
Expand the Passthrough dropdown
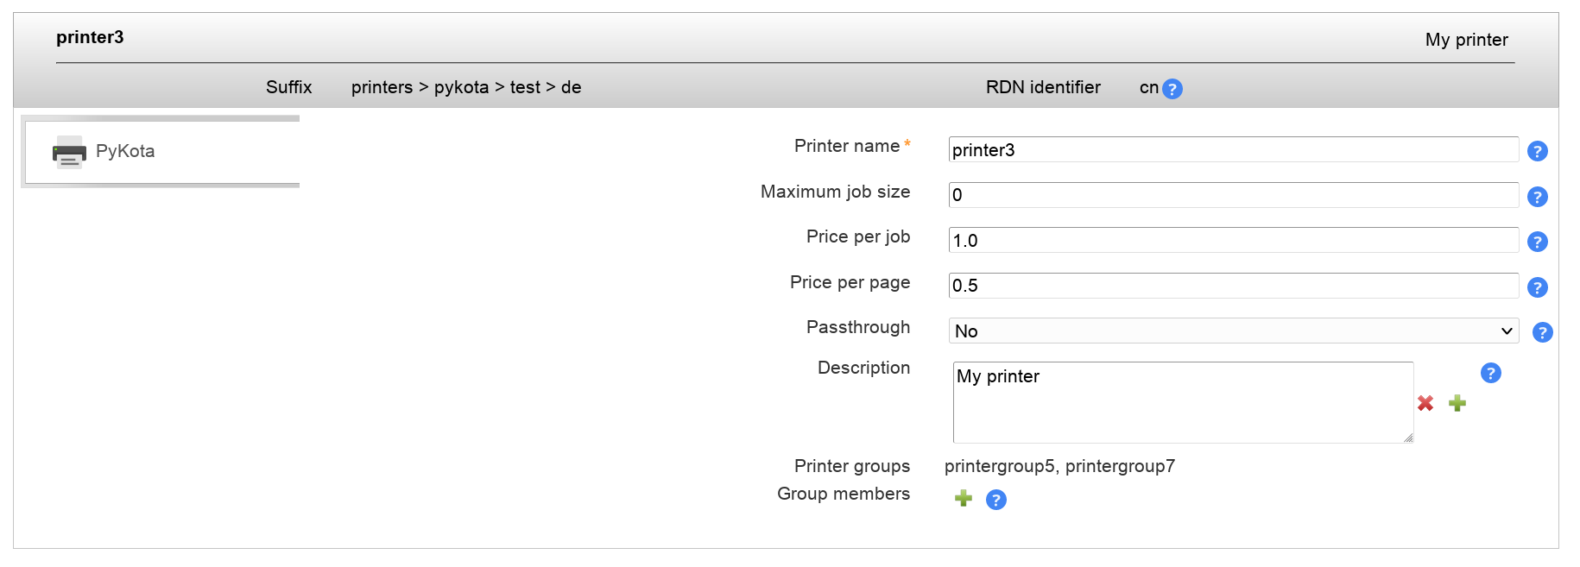click(1233, 331)
